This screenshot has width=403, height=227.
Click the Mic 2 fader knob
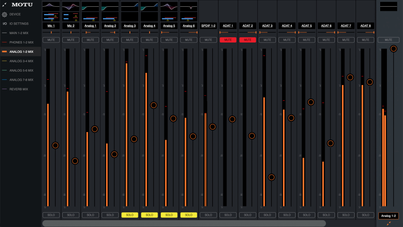pos(75,161)
